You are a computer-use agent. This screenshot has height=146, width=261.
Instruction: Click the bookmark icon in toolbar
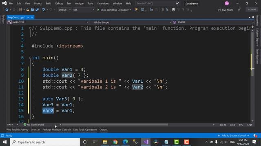[173, 10]
